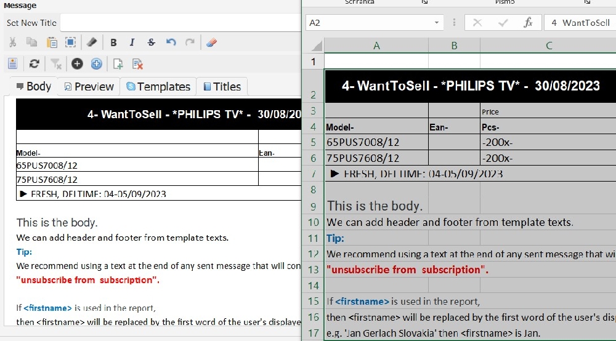Undo the last edit

(171, 42)
